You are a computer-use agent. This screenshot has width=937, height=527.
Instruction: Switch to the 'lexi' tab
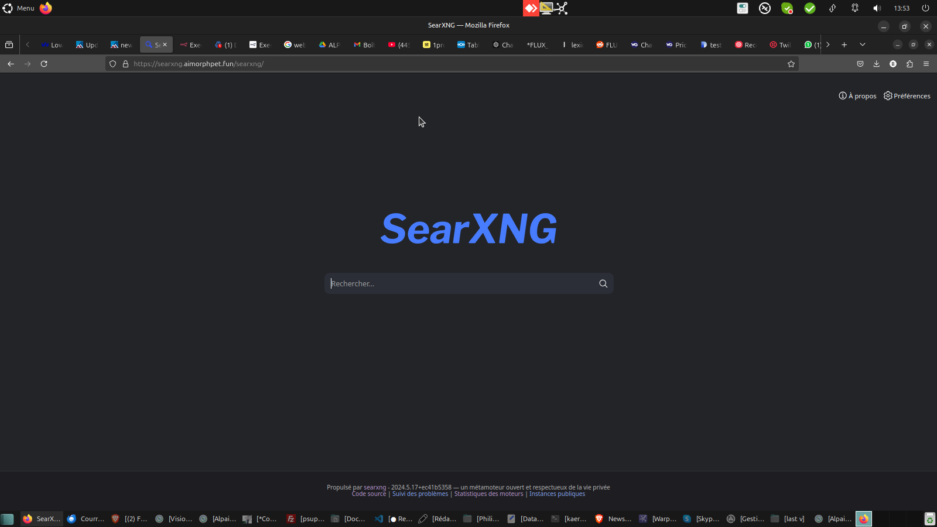(572, 45)
